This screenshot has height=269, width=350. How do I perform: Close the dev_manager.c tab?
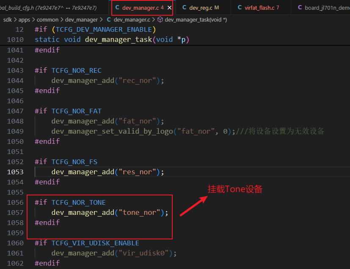(x=169, y=8)
